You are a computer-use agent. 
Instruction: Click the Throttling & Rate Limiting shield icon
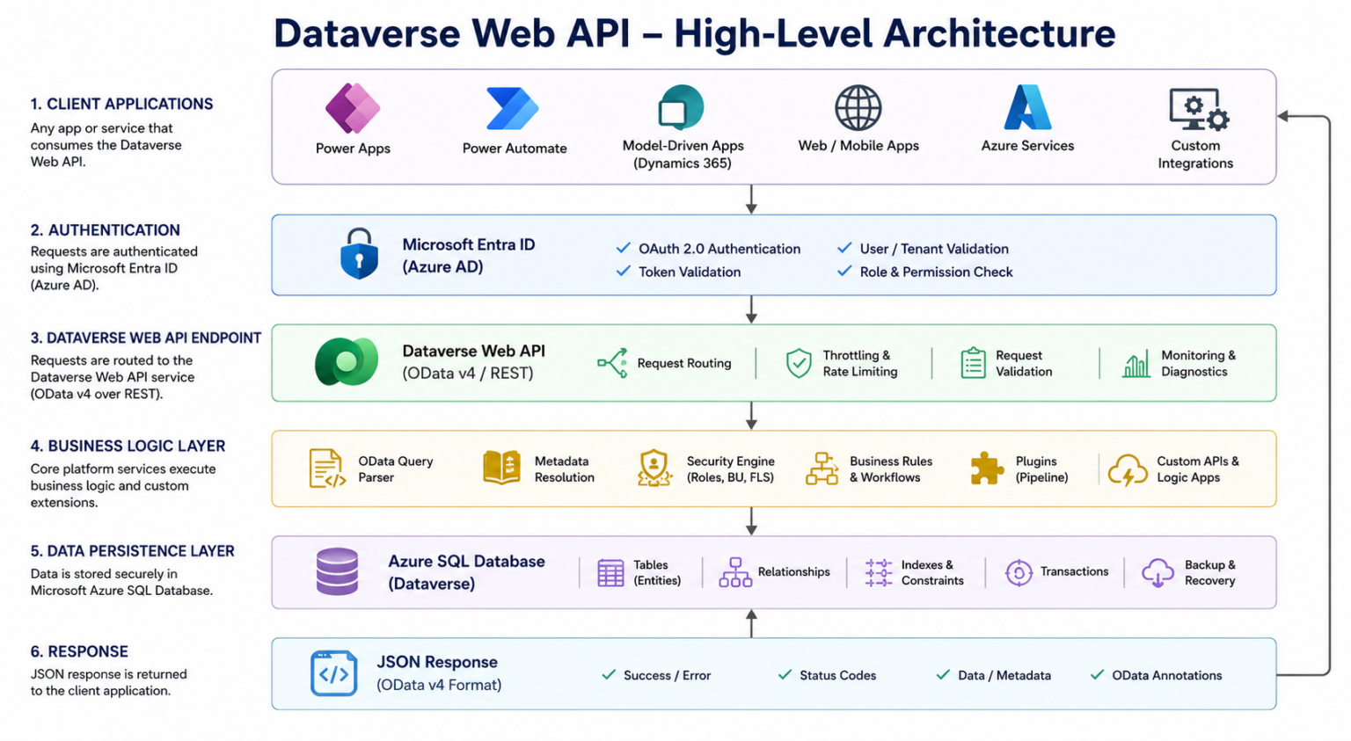click(799, 363)
